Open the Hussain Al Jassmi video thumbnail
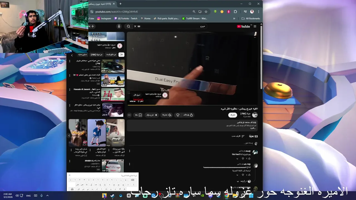 pos(113,94)
